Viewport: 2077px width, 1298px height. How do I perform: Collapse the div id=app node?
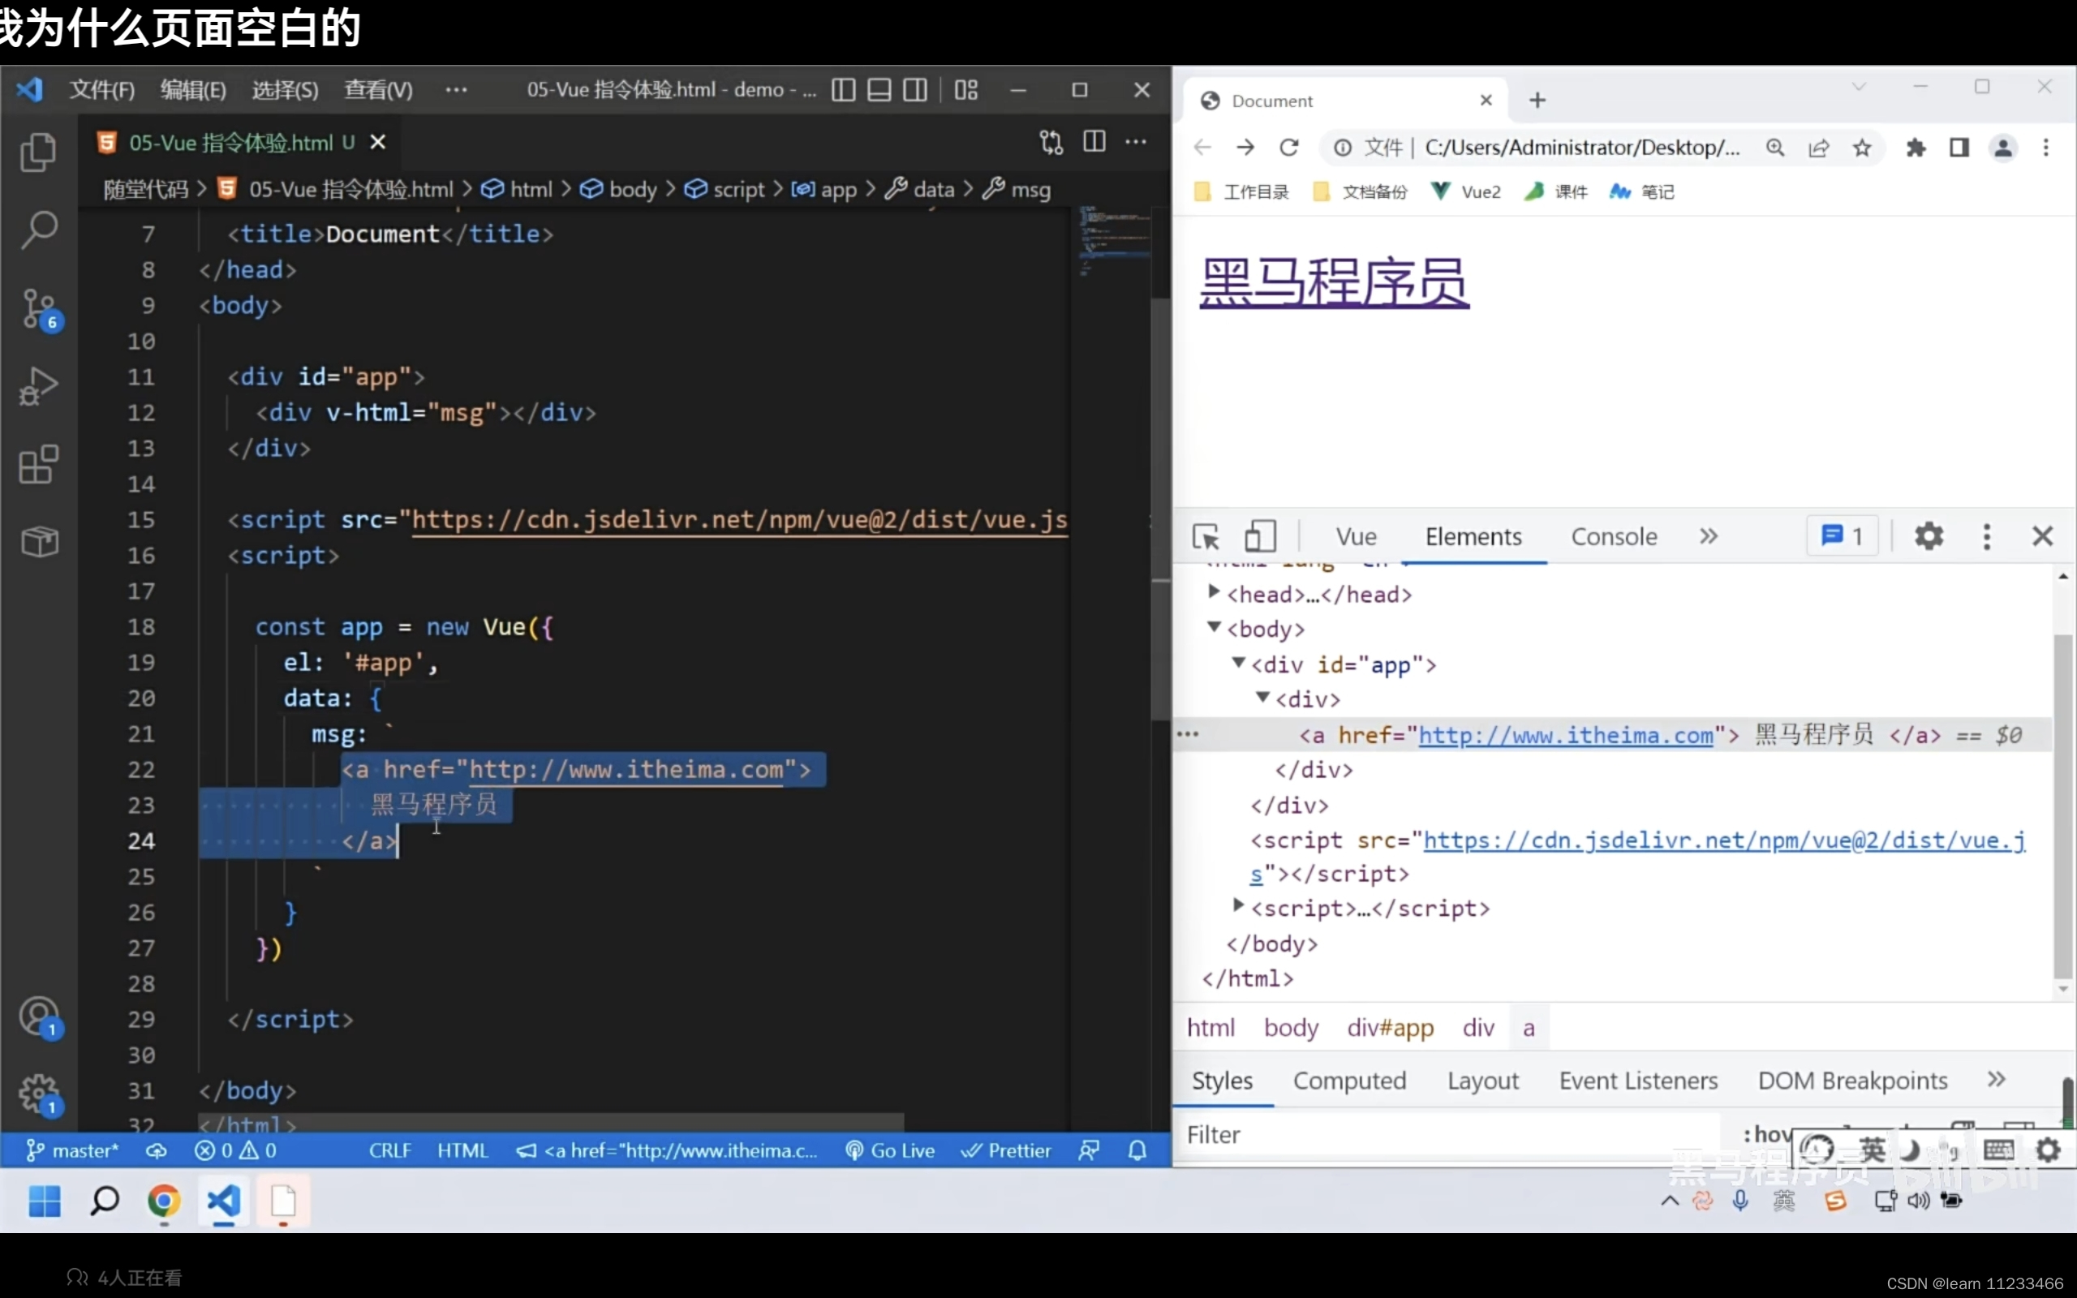(x=1237, y=662)
